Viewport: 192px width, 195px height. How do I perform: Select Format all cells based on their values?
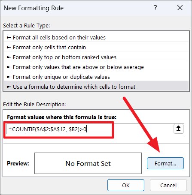(x=96, y=38)
